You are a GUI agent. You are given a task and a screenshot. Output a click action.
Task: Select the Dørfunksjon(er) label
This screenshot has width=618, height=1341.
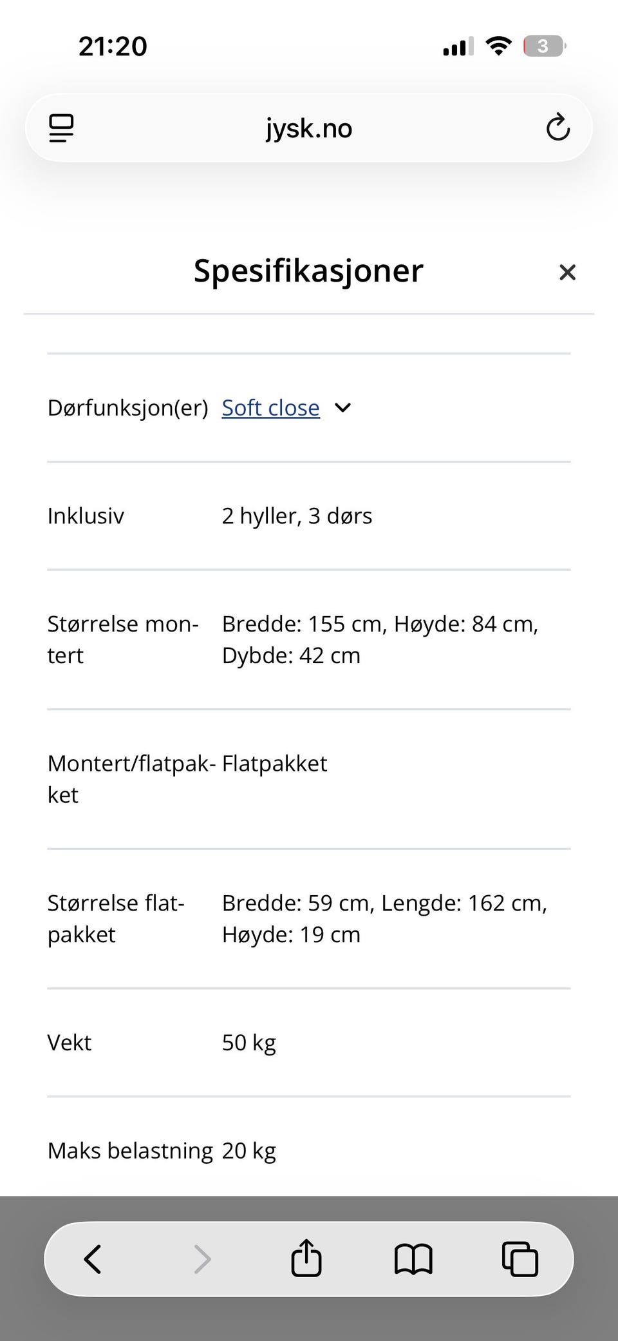127,408
